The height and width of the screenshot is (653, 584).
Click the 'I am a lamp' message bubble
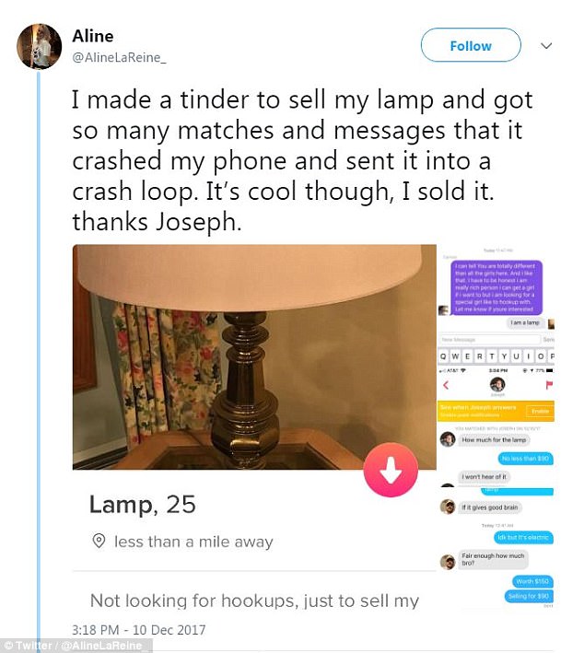click(525, 322)
